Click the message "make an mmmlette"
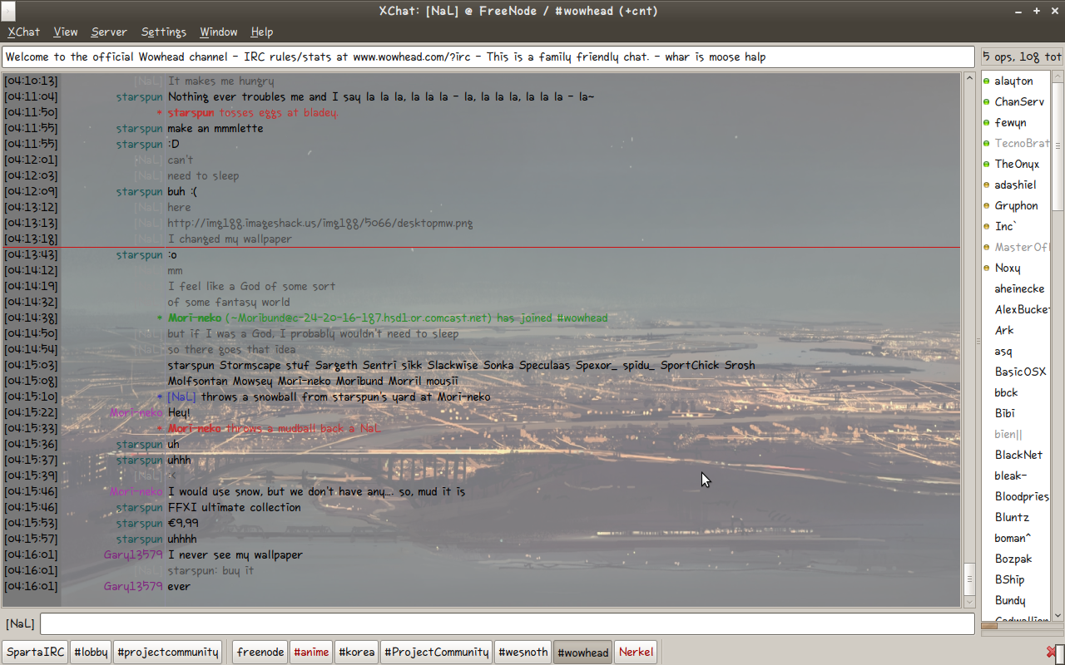The image size is (1065, 665). pos(215,128)
